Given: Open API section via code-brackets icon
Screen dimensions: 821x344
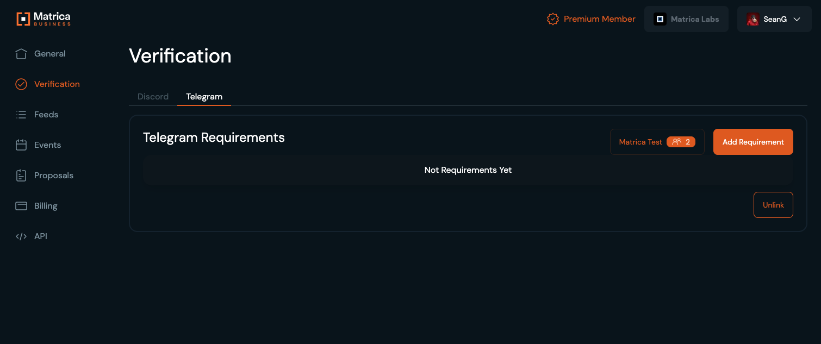Looking at the screenshot, I should [21, 236].
